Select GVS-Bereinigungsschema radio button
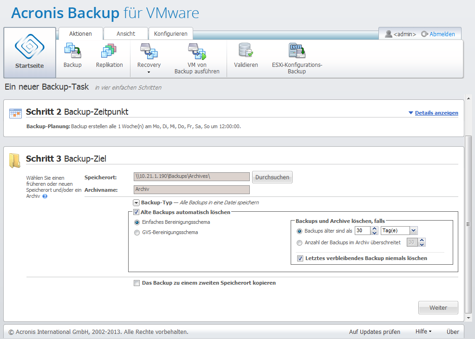The width and height of the screenshot is (475, 339). pos(137,233)
